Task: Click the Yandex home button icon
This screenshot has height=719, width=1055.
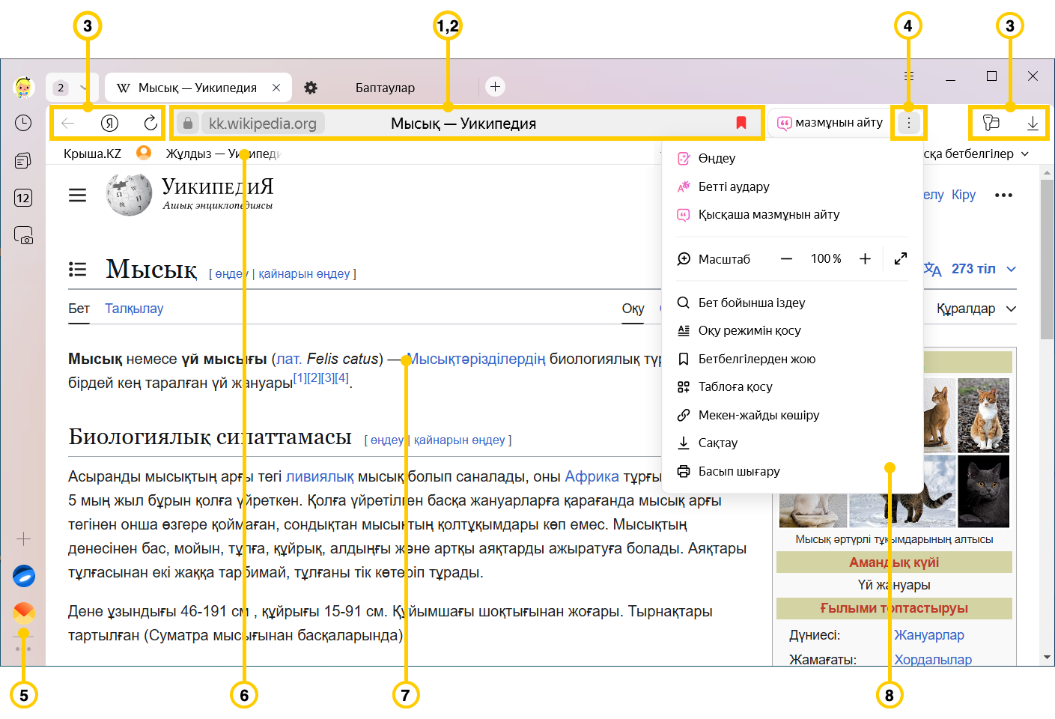Action: point(109,123)
